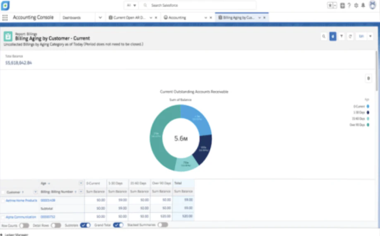The height and width of the screenshot is (236, 380).
Task: Open the chart properties gear icon
Action: tap(368, 78)
